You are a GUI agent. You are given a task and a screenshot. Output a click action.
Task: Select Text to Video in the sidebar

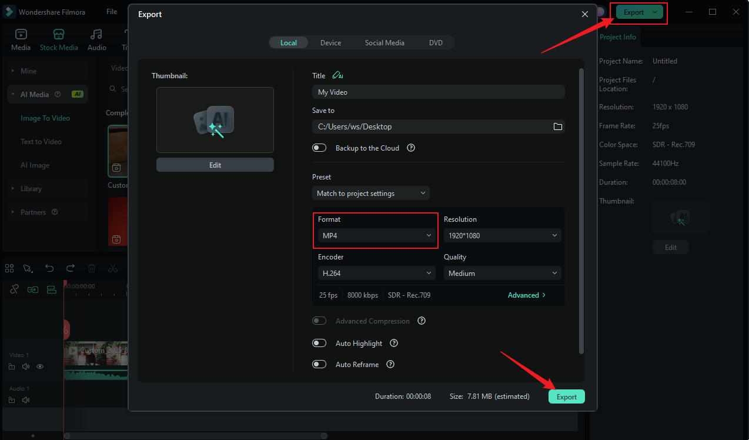[x=41, y=142]
